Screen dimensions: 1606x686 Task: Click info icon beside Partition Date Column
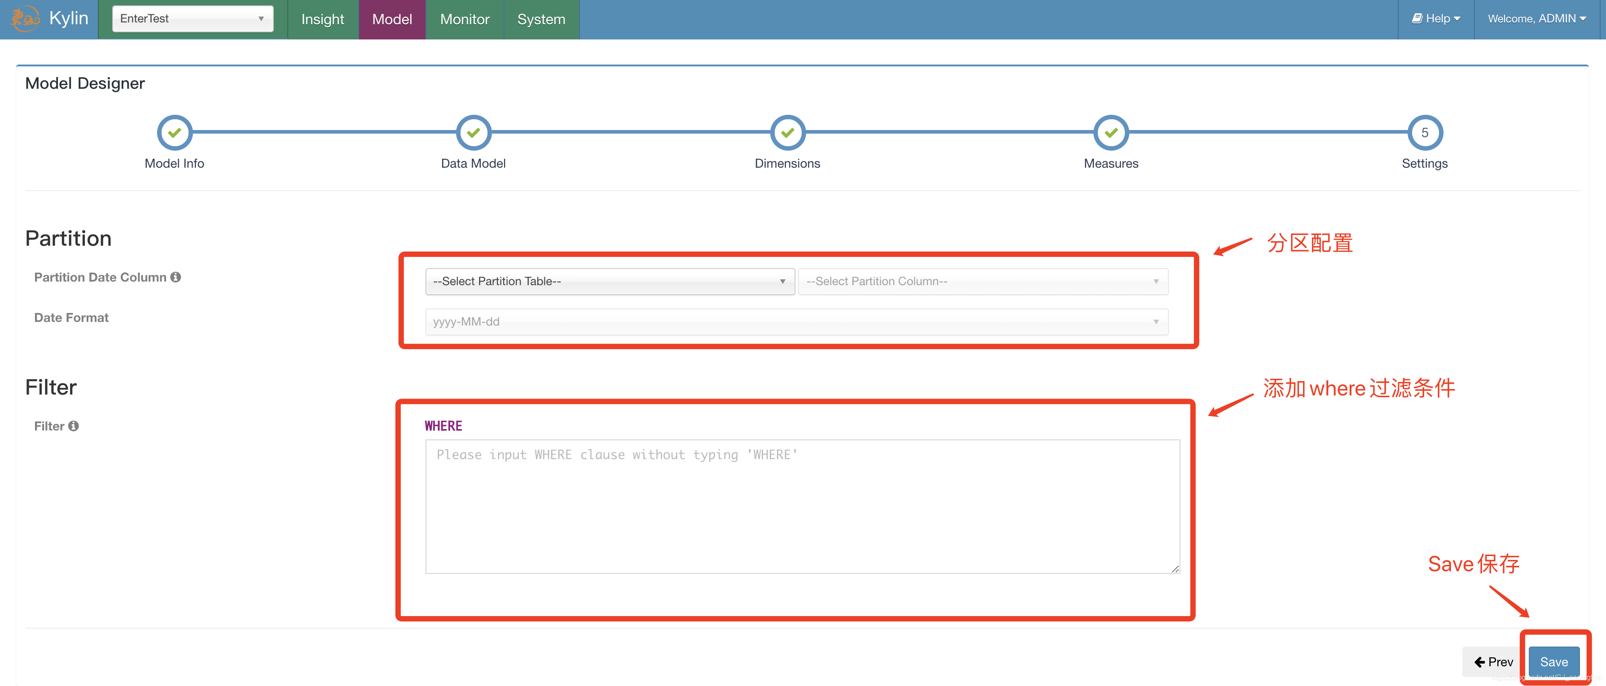pos(176,277)
